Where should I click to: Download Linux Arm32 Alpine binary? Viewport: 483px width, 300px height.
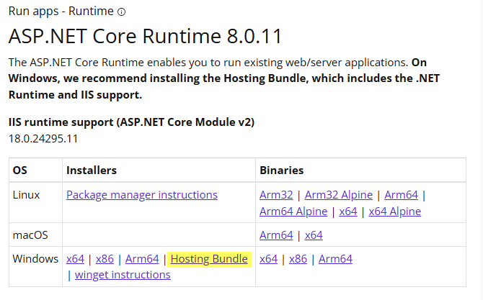pos(339,195)
